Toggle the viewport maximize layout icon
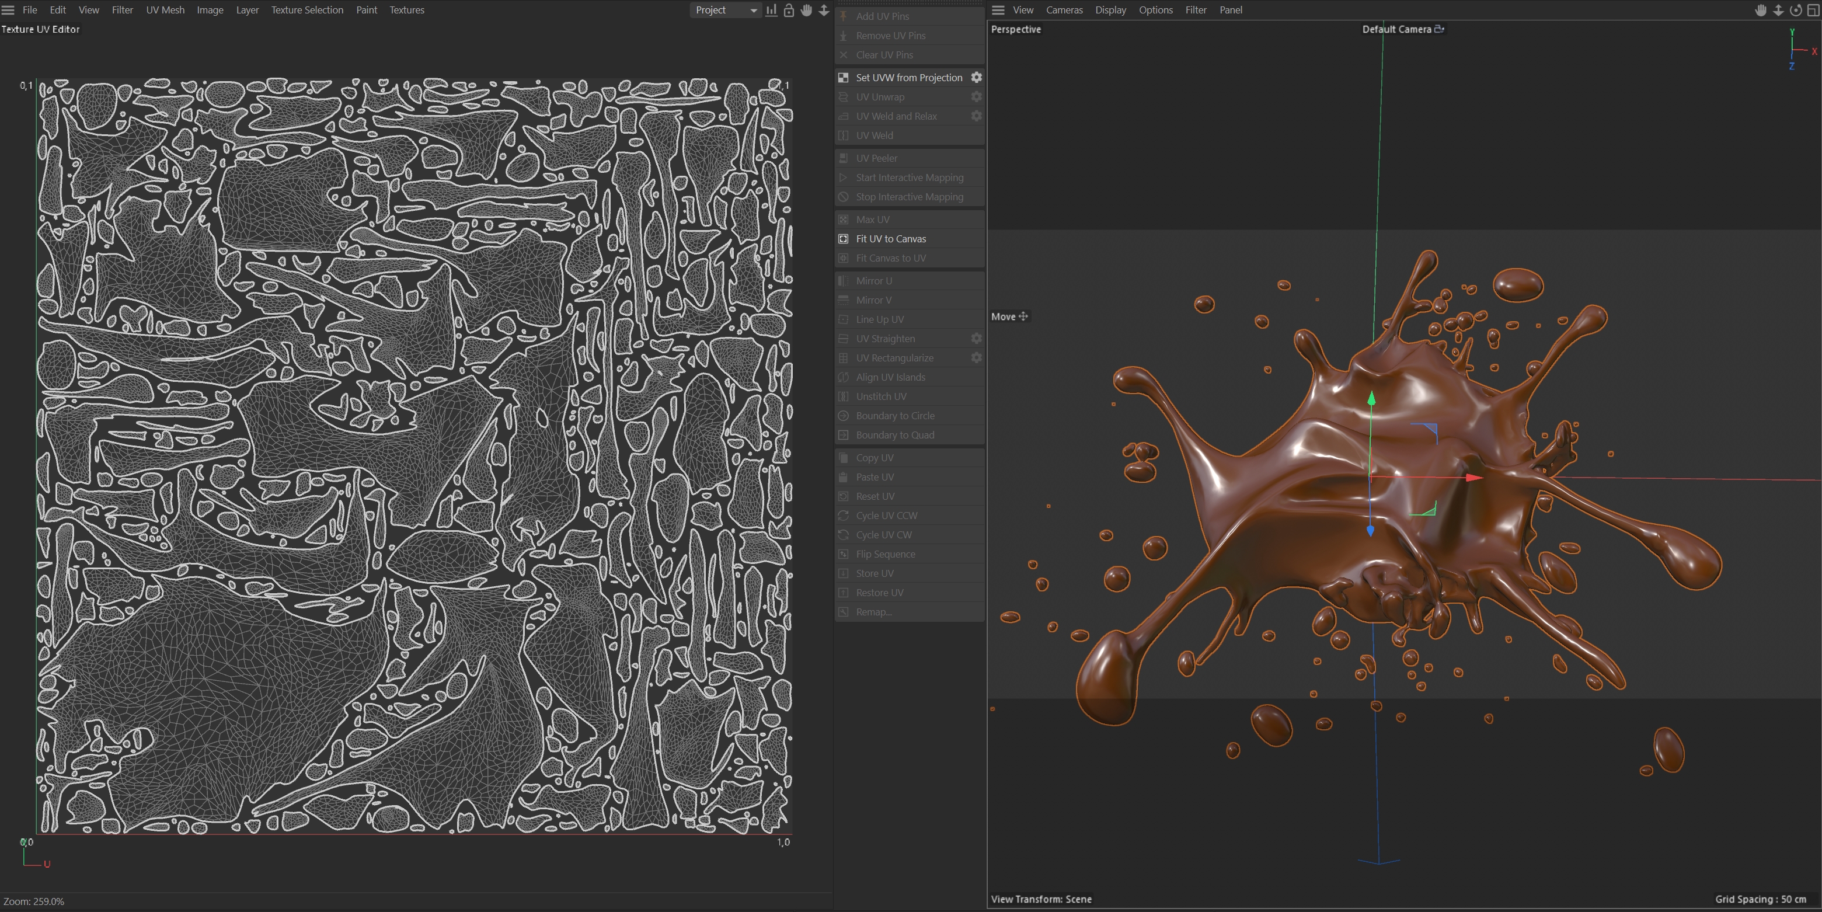The image size is (1822, 912). [x=1813, y=10]
